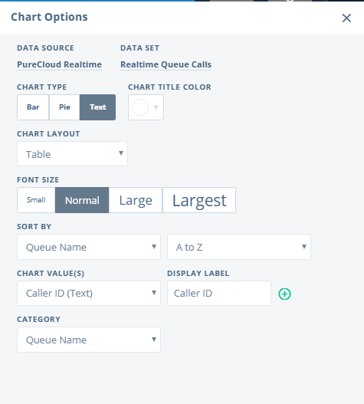Expand Chart Layout Table dropdown
The height and width of the screenshot is (404, 364).
click(x=72, y=154)
